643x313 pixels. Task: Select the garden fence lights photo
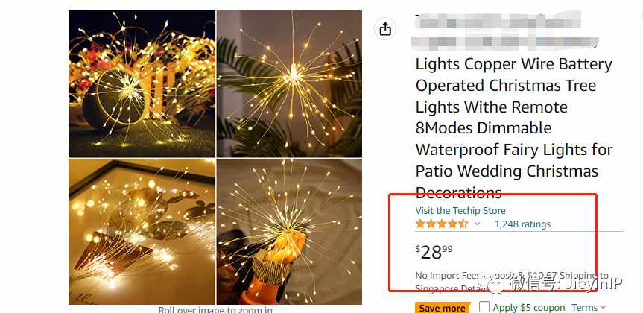tap(142, 83)
